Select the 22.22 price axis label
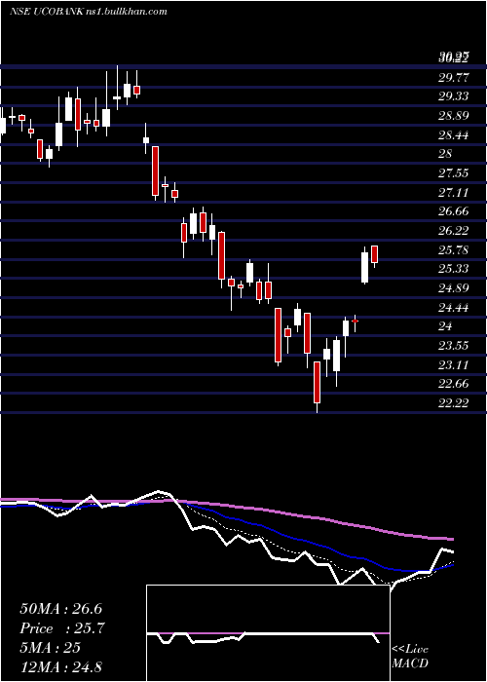This screenshot has width=487, height=682. tap(454, 402)
